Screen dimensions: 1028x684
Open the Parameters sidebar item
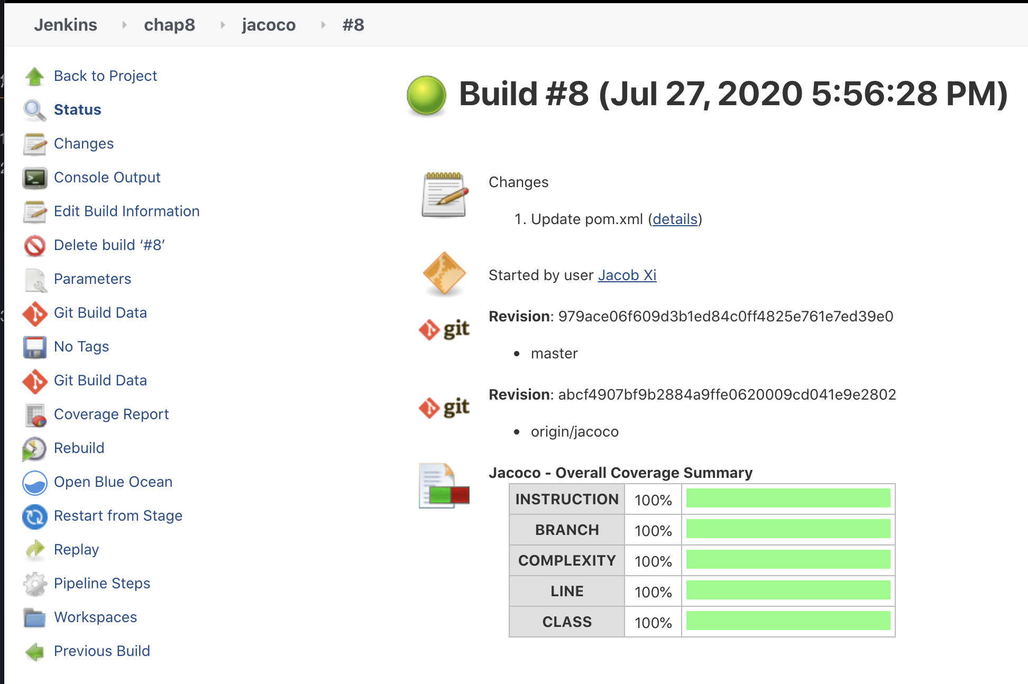[x=93, y=279]
